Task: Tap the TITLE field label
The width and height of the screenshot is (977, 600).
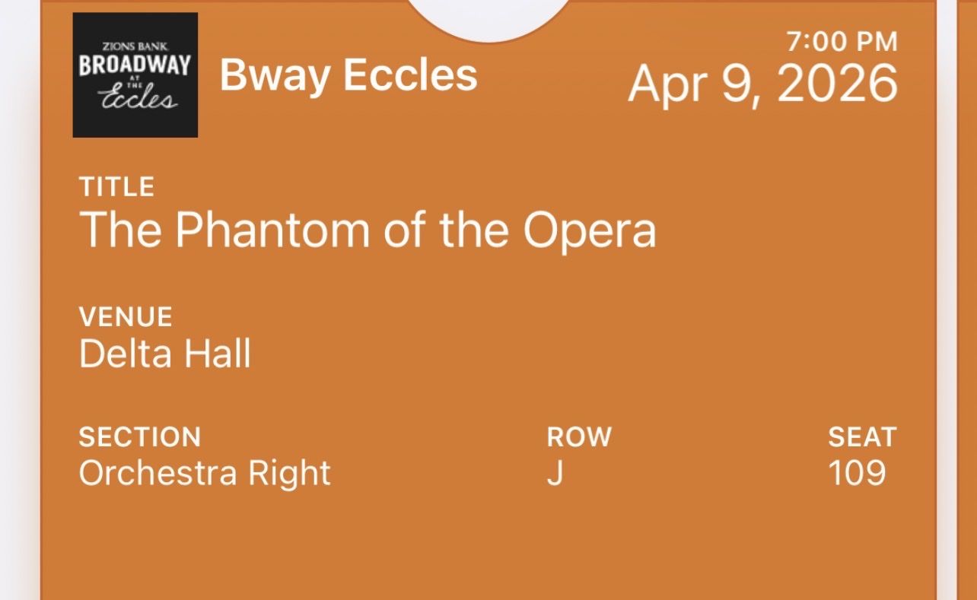Action: click(x=116, y=186)
